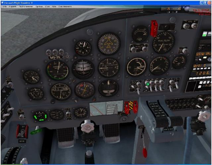Click the compass gauge with yellow needle
Image resolution: width=212 pixels, height=165 pixels.
coord(85,90)
